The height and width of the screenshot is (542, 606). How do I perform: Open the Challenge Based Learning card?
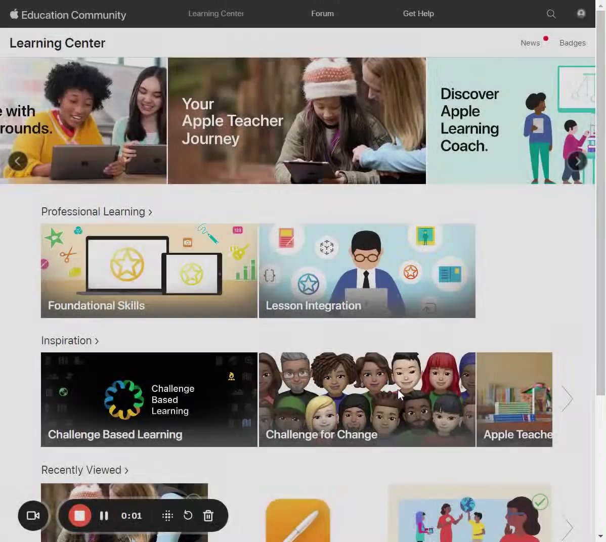tap(149, 399)
